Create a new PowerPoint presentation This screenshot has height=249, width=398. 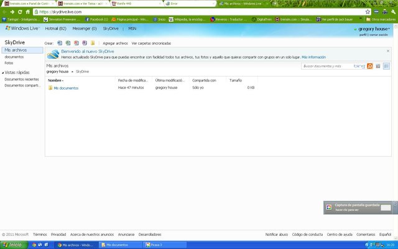click(76, 43)
